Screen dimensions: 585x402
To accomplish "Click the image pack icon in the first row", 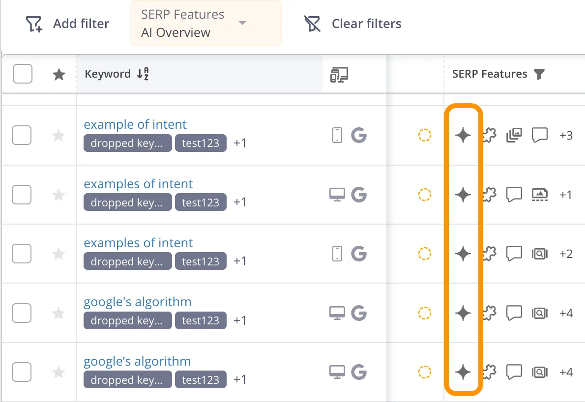I will [x=514, y=135].
